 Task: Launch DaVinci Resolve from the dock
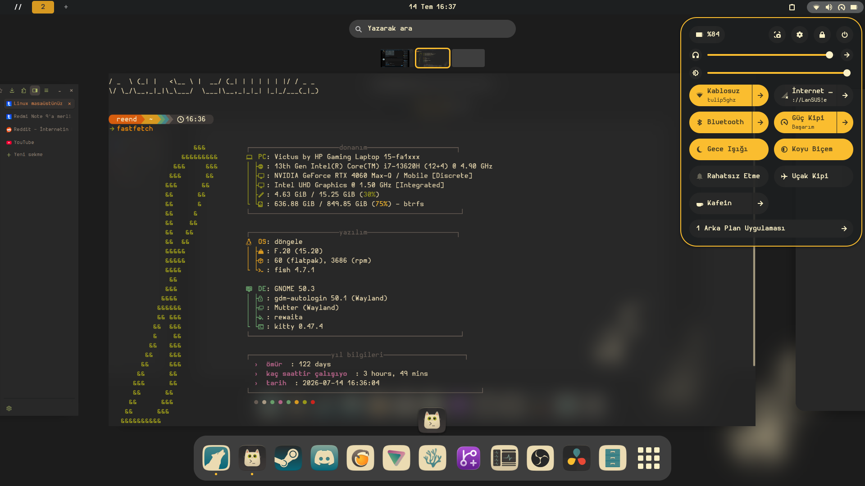tap(577, 458)
